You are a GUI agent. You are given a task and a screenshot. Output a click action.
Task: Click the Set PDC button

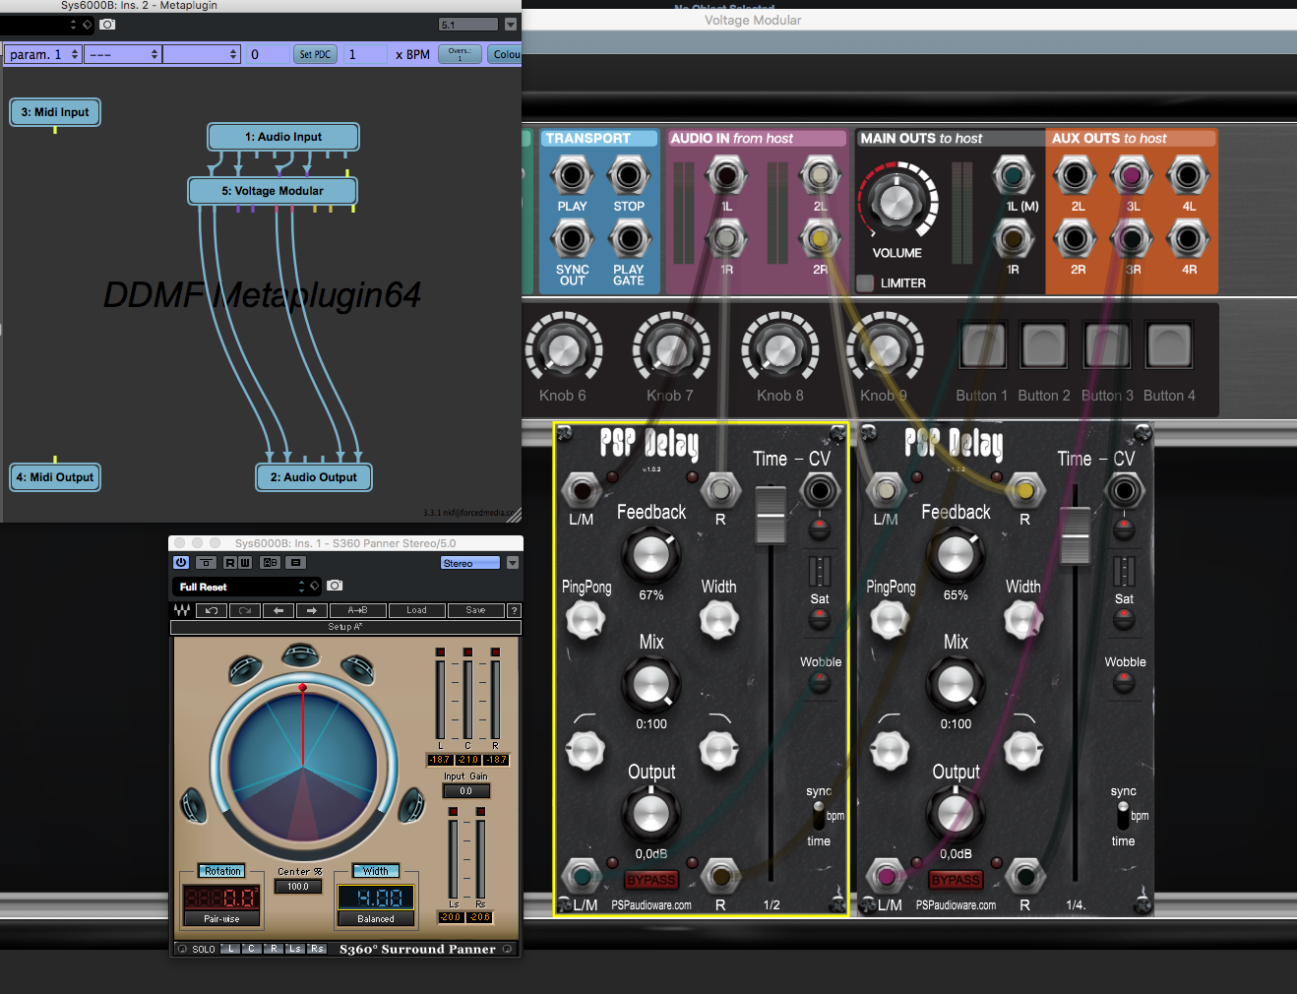tap(315, 54)
